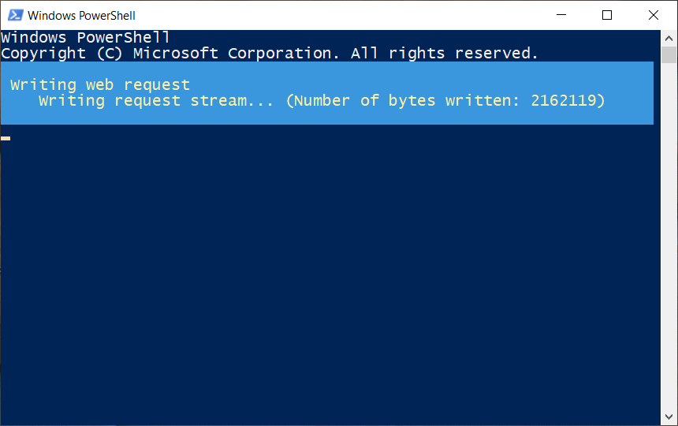Click the empty scrollbar track below the thumb
This screenshot has width=678, height=426.
pos(669,237)
